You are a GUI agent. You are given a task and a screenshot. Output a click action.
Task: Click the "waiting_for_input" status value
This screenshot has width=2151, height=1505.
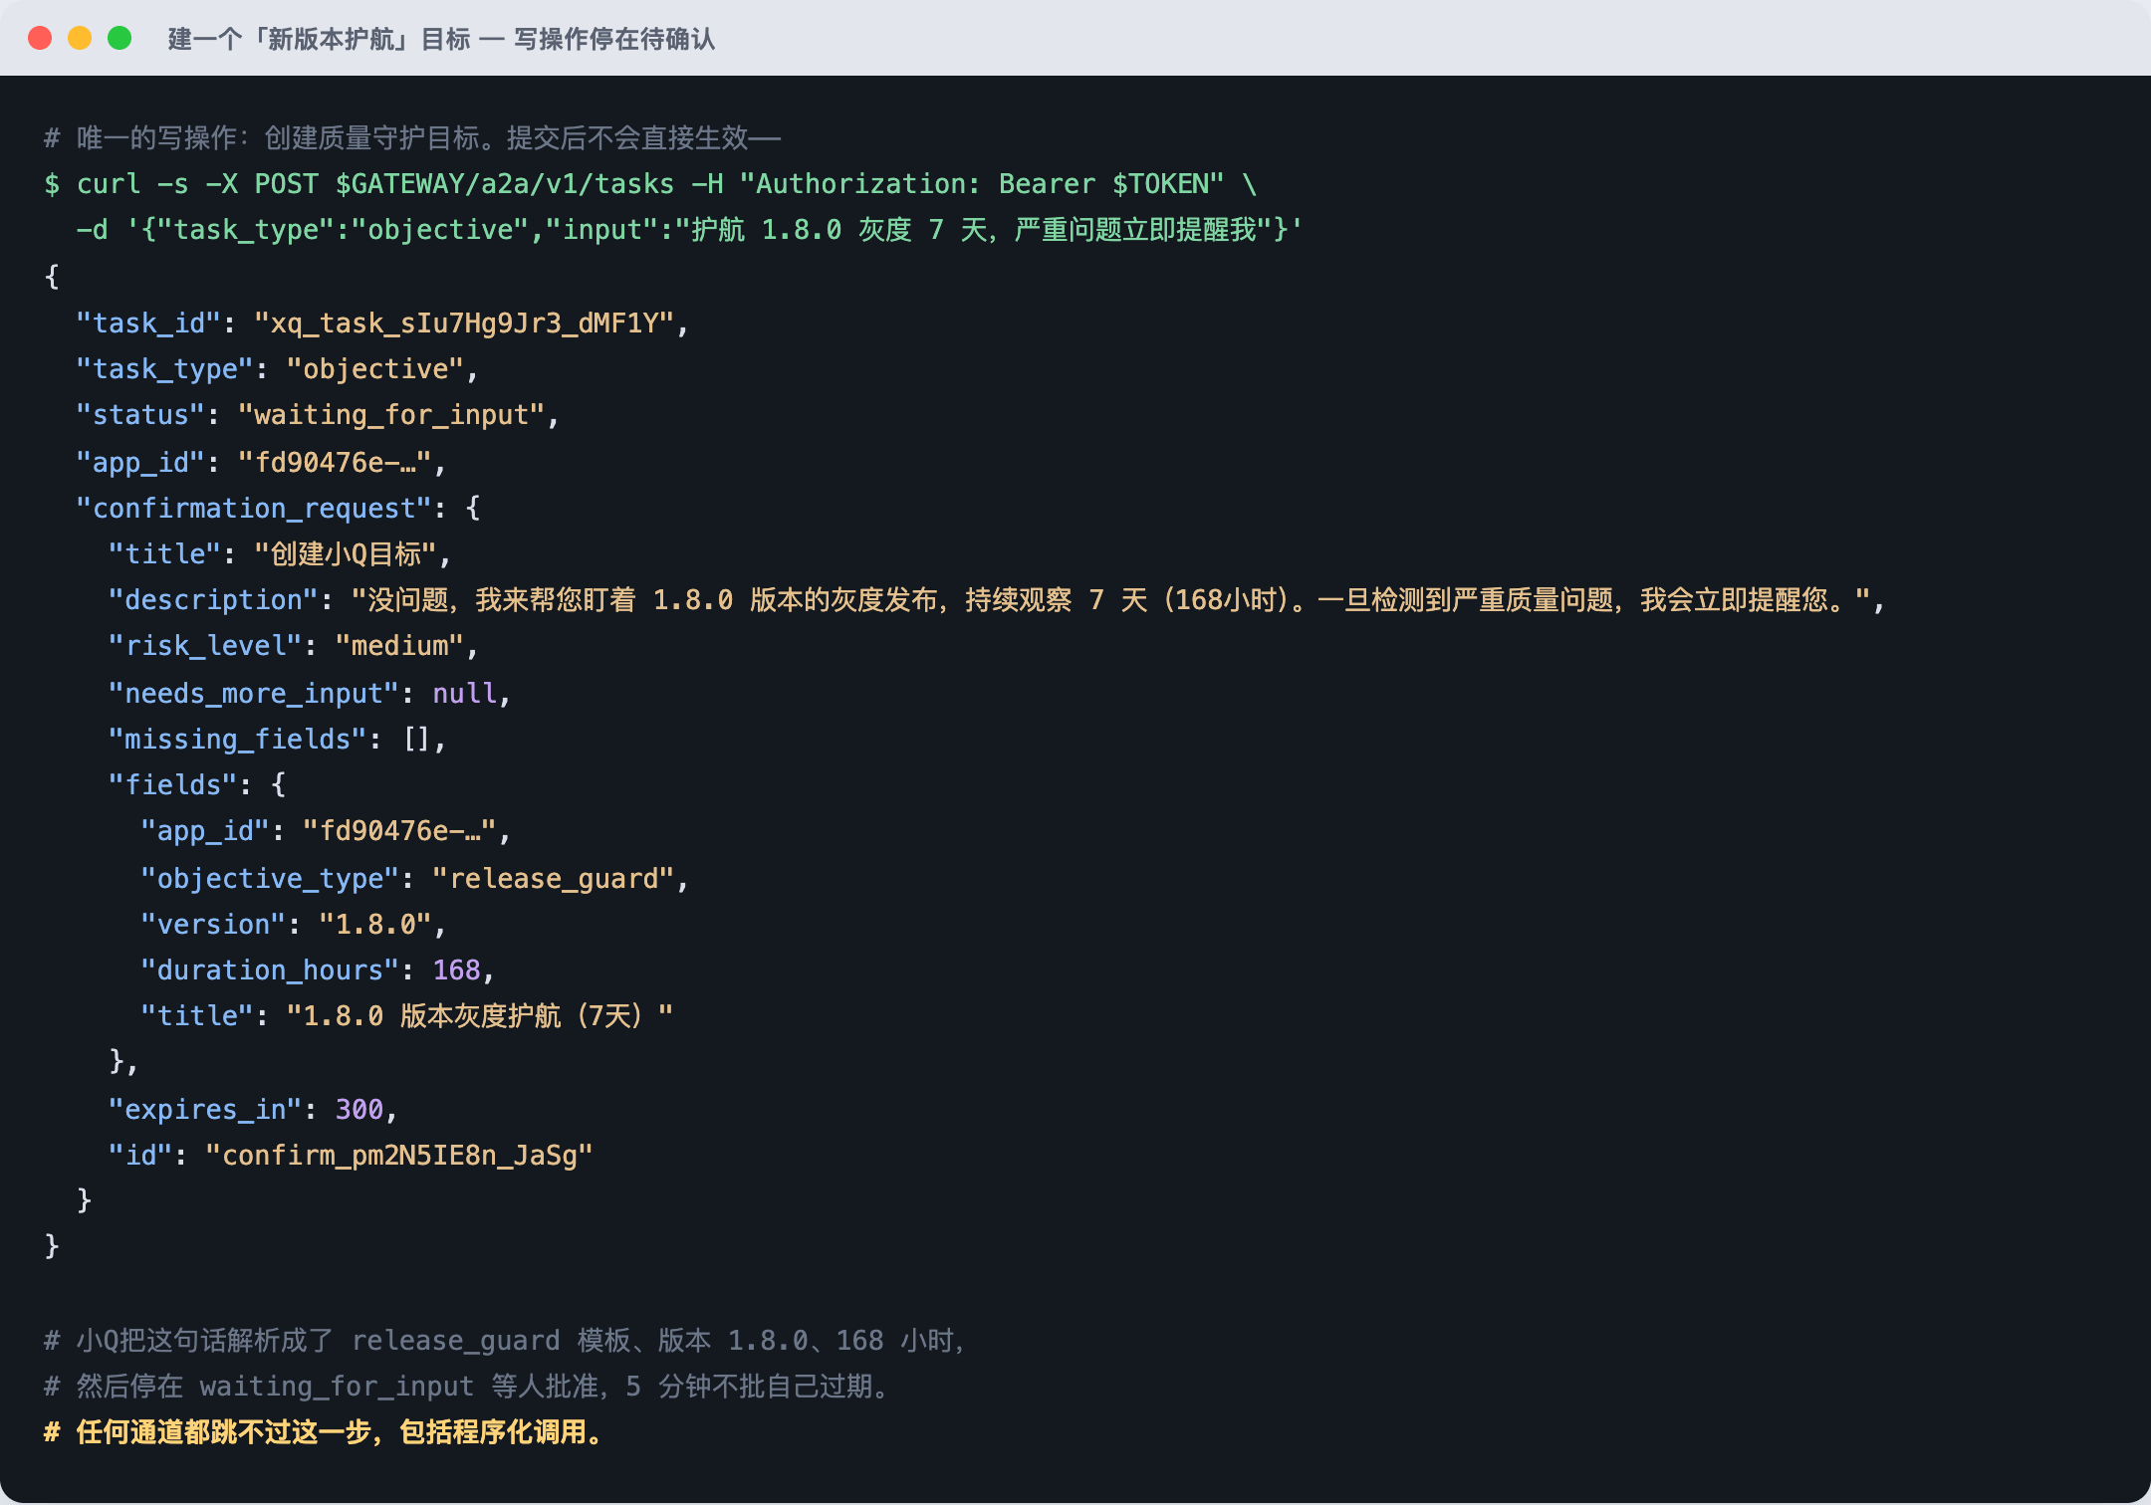tap(391, 415)
